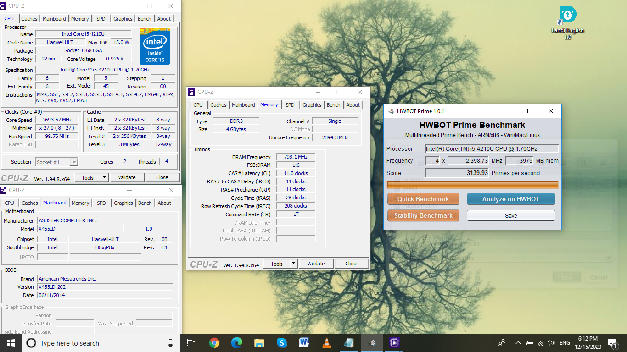Click Intel Core i5 logo in CPU-Z

tap(155, 46)
